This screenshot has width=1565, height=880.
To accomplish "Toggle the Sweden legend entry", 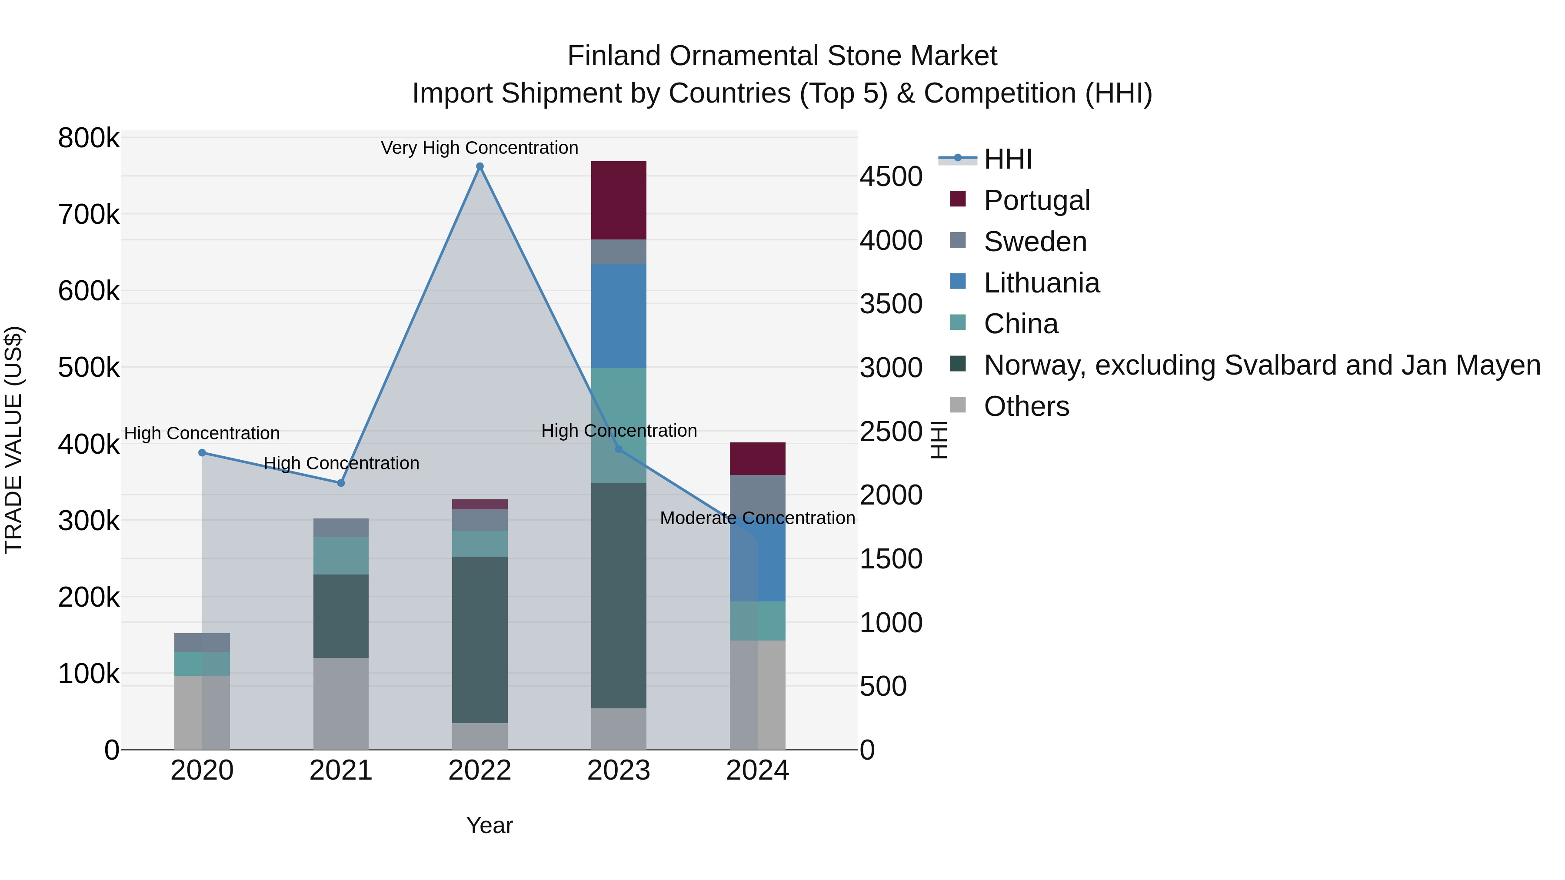I will (1018, 241).
